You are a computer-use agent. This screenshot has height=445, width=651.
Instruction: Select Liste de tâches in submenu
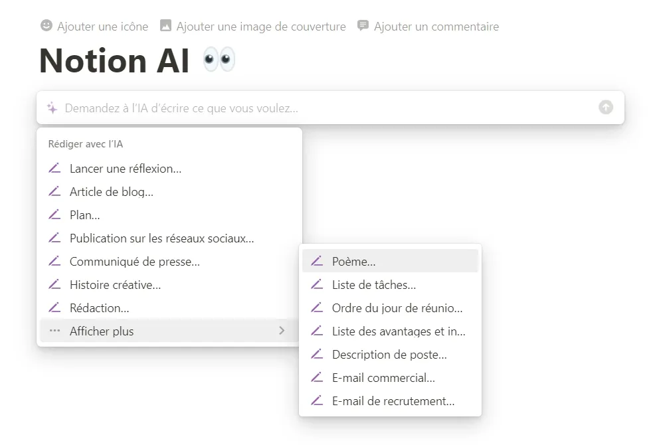(x=391, y=285)
